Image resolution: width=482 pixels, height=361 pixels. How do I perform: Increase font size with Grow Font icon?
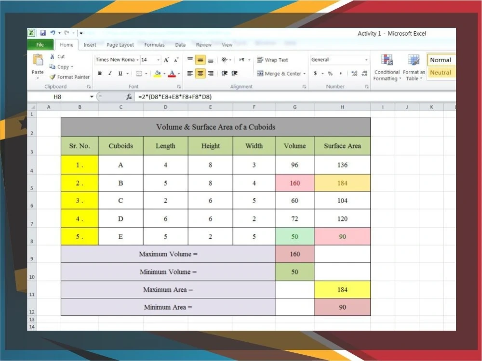click(x=166, y=60)
